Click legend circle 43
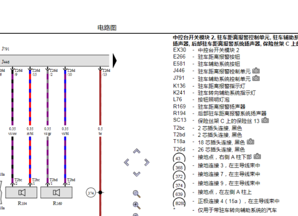 click(179, 158)
